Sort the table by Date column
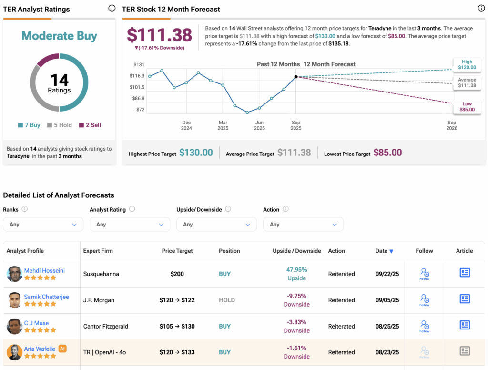This screenshot has height=370, width=488. [384, 251]
